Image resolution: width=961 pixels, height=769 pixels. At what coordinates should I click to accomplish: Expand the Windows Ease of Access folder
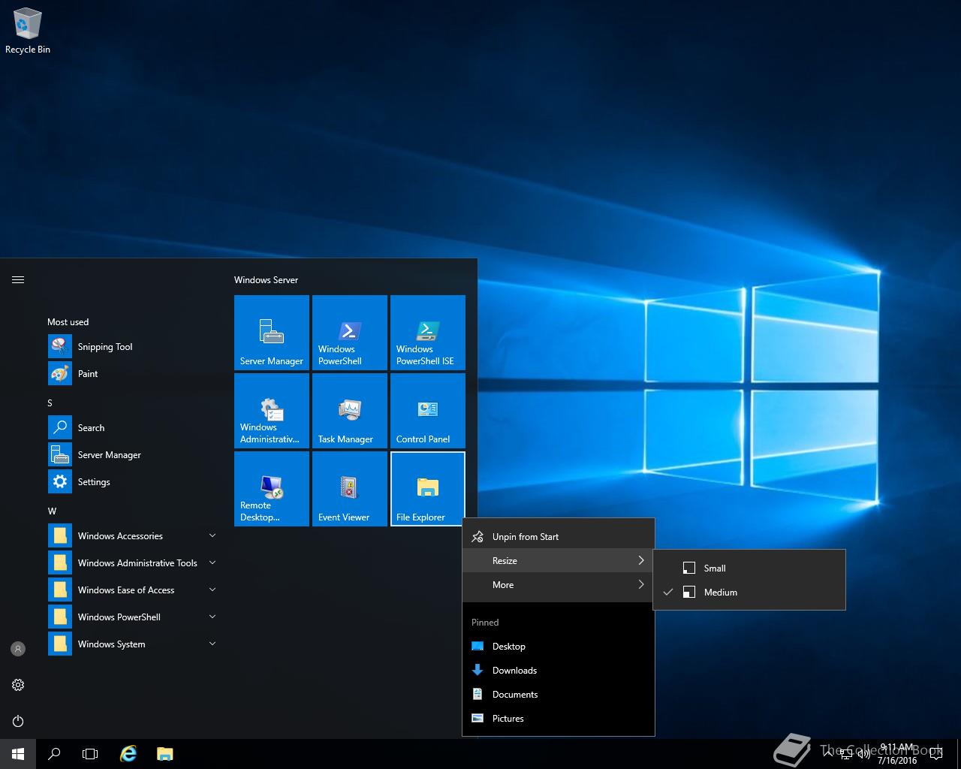pos(132,590)
